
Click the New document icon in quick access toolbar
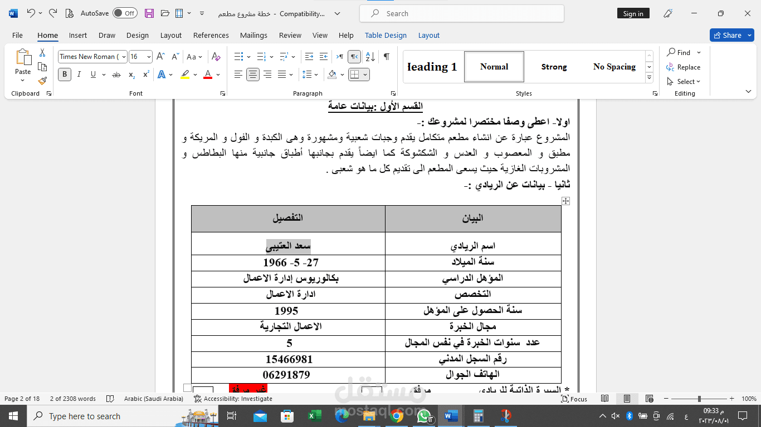[x=69, y=13]
